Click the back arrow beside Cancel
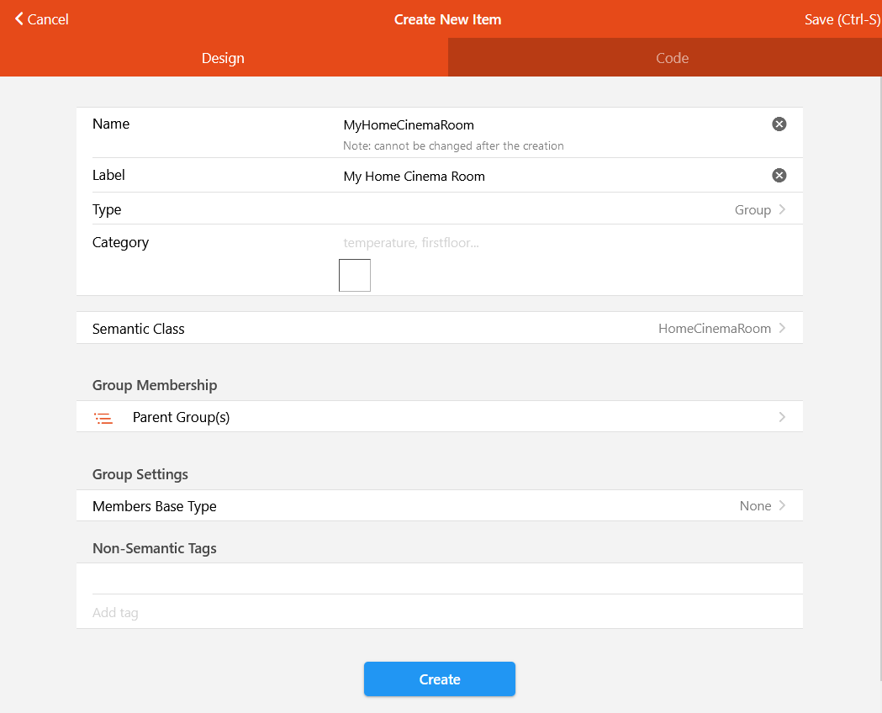Image resolution: width=882 pixels, height=713 pixels. click(19, 18)
